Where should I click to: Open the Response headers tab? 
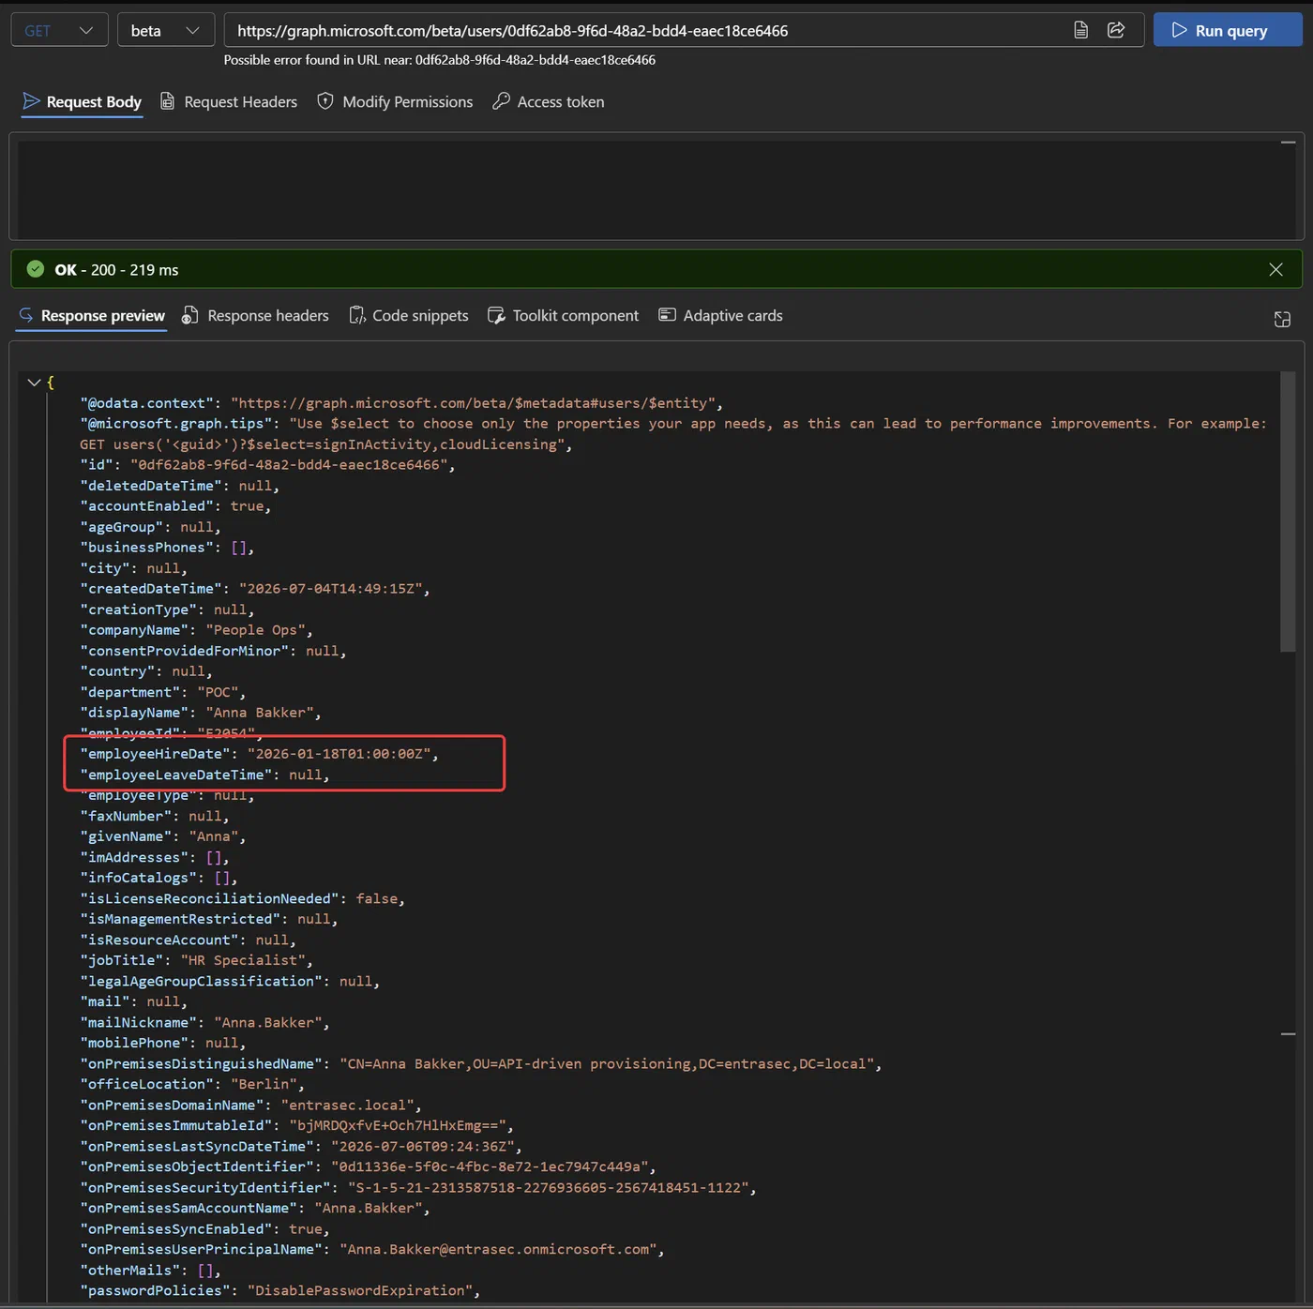pos(256,315)
